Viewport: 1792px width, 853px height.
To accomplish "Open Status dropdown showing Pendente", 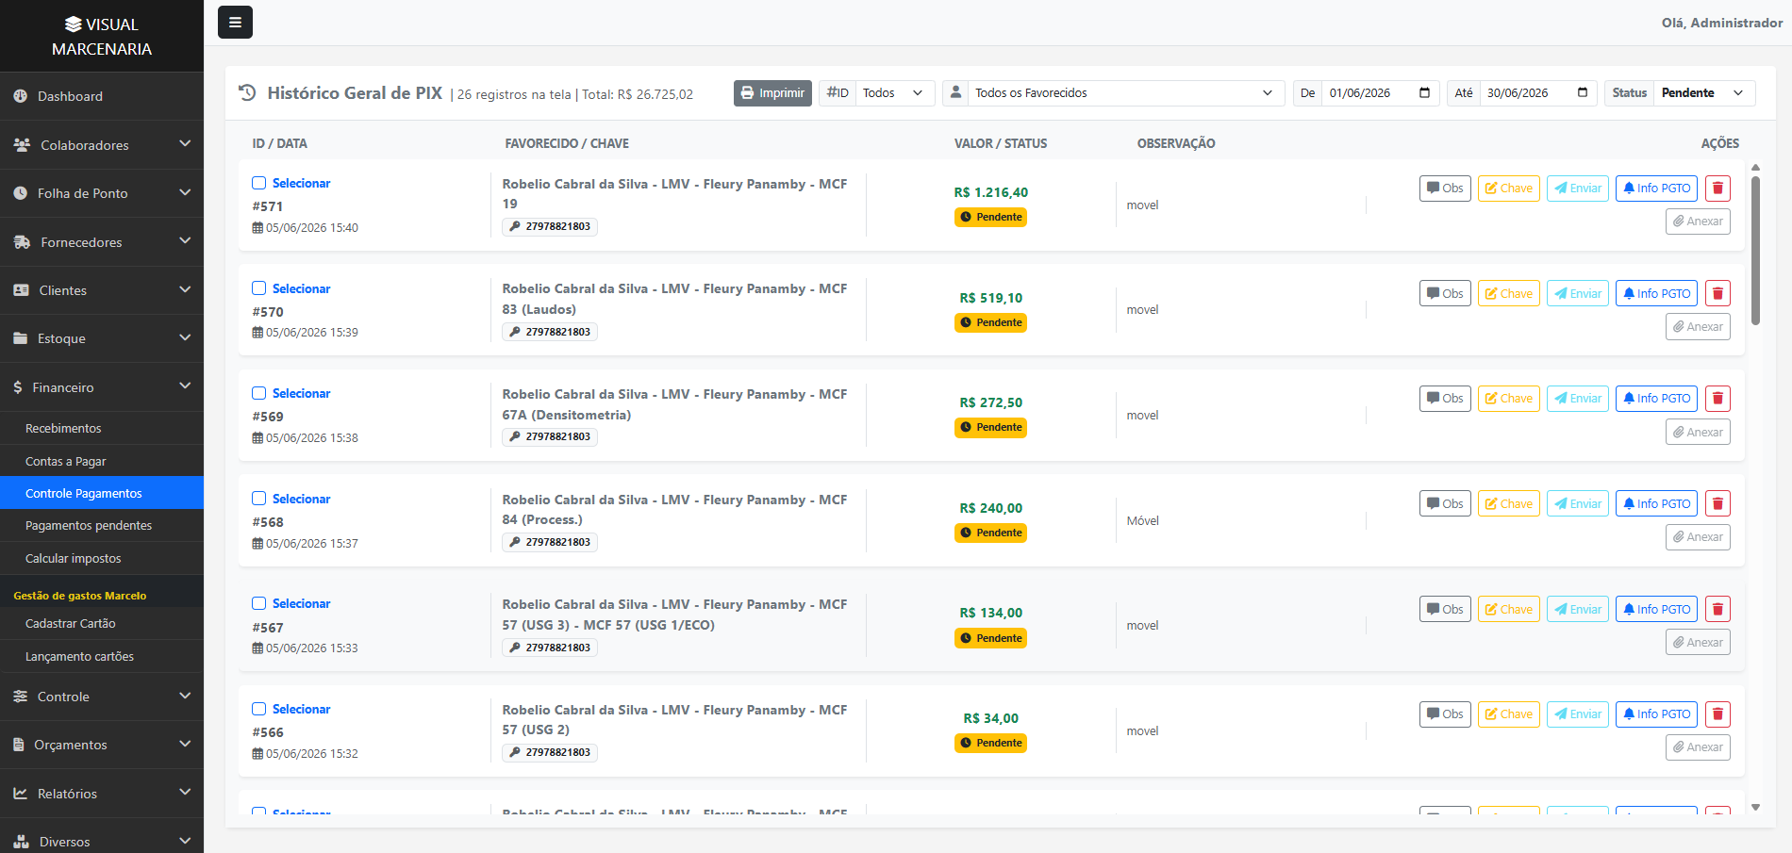I will coord(1704,92).
